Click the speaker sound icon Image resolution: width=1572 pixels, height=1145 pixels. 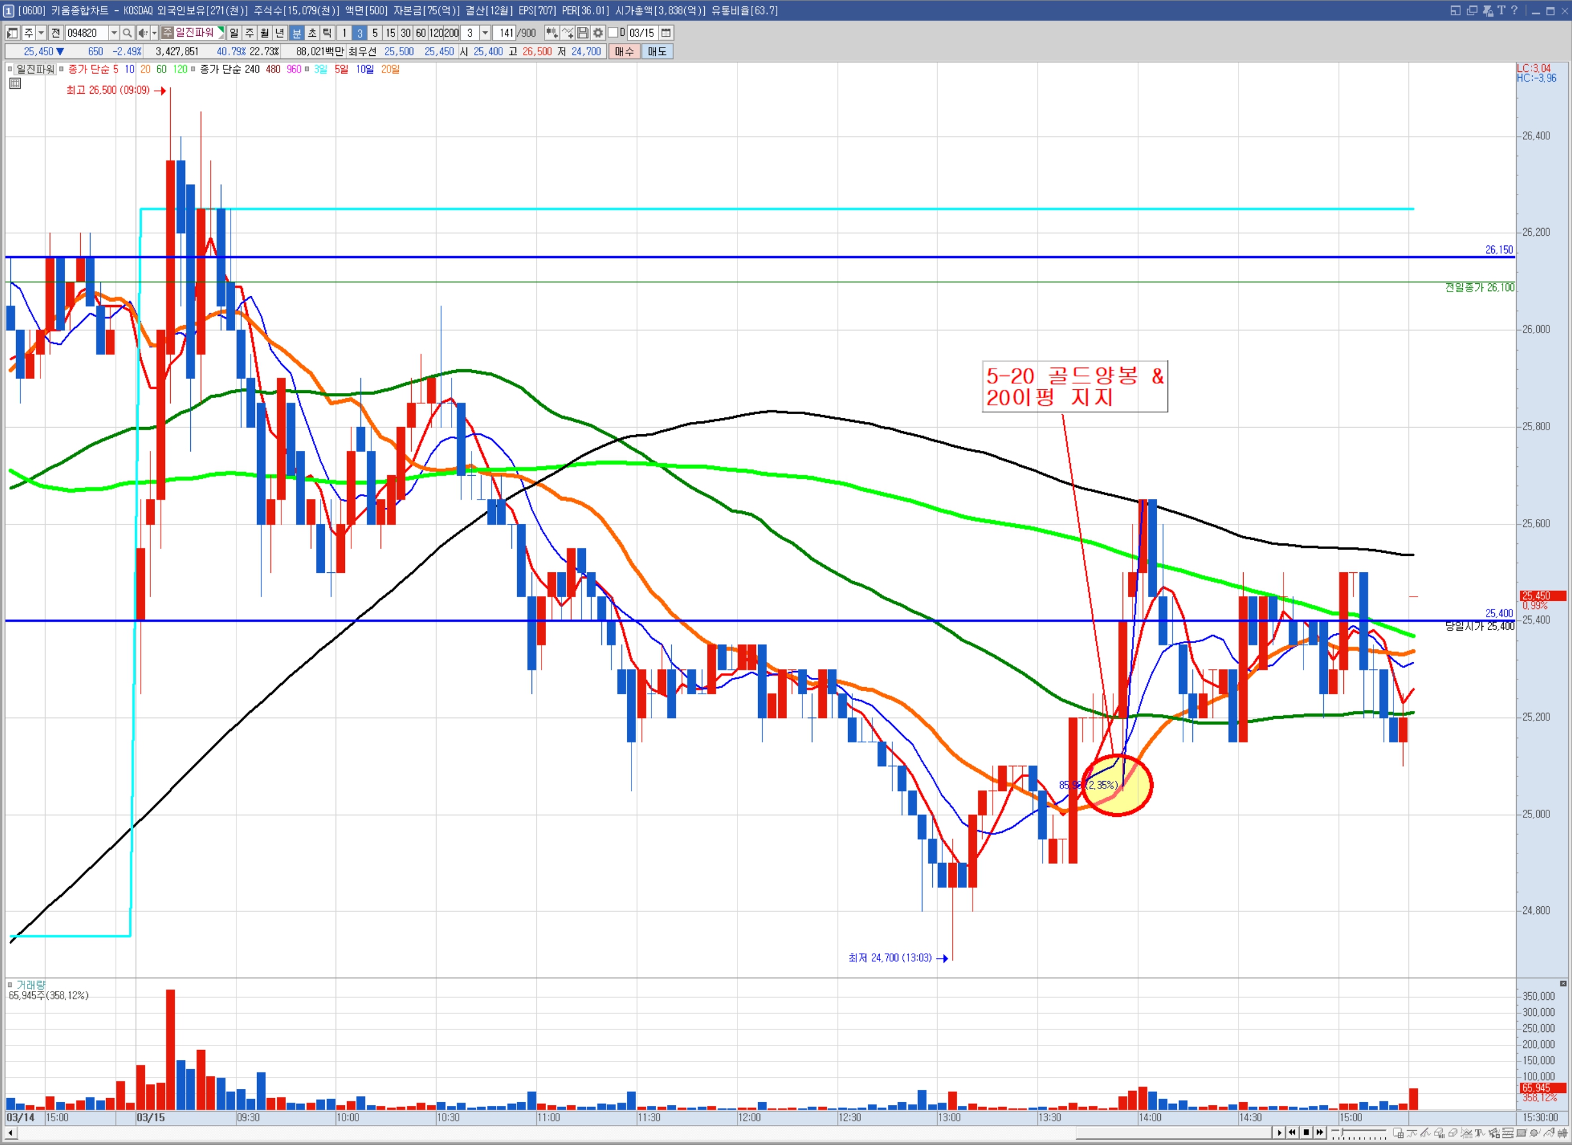click(x=142, y=33)
